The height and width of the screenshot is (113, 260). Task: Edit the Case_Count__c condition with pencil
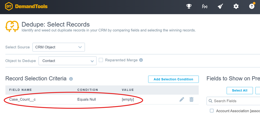tap(182, 99)
